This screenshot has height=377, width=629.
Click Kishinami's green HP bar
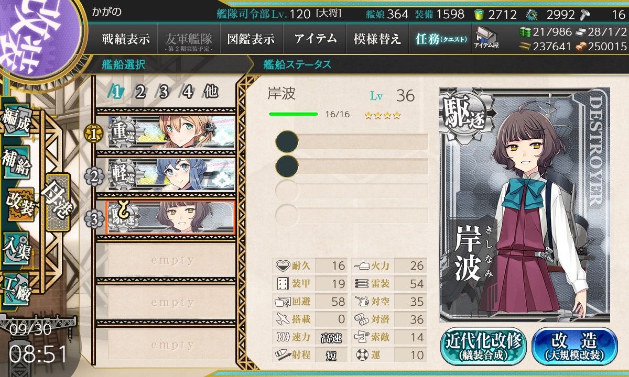(x=294, y=114)
